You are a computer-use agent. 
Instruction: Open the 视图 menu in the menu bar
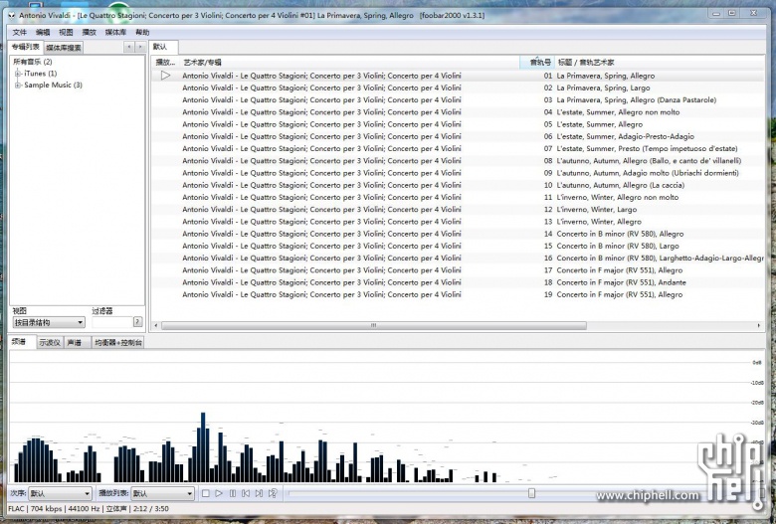coord(66,32)
